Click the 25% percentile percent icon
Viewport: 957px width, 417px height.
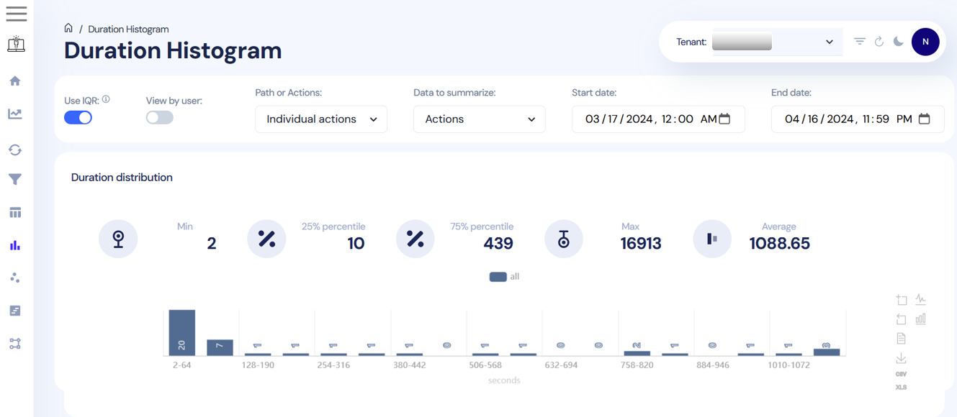click(x=266, y=239)
